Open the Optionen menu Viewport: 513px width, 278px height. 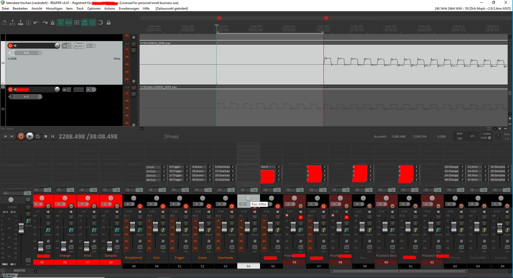tap(94, 8)
